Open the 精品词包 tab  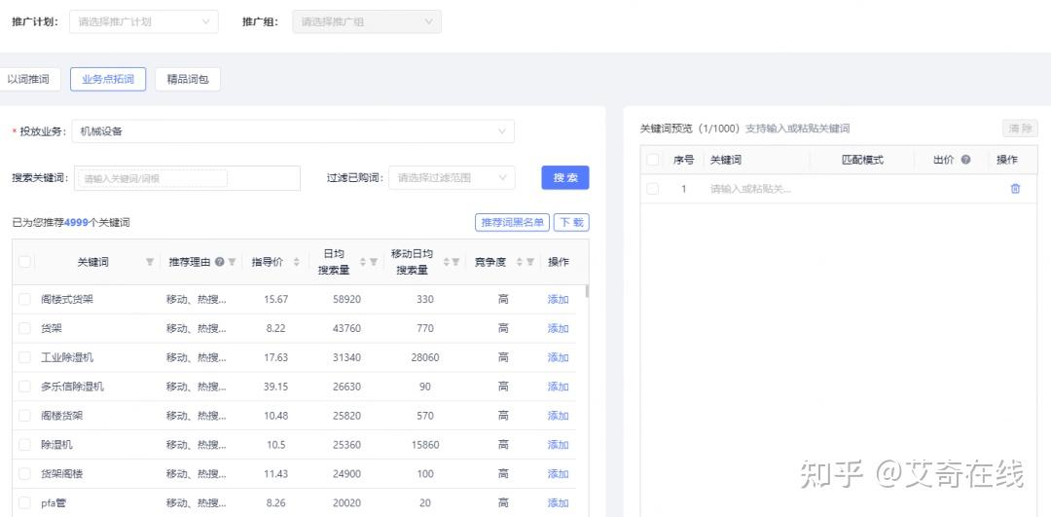[x=188, y=79]
